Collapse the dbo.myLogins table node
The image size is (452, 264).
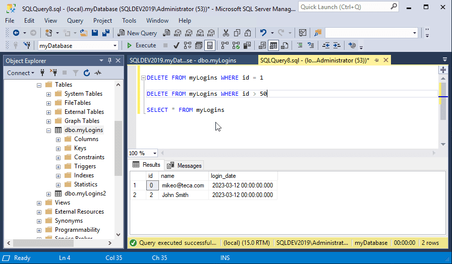point(49,130)
